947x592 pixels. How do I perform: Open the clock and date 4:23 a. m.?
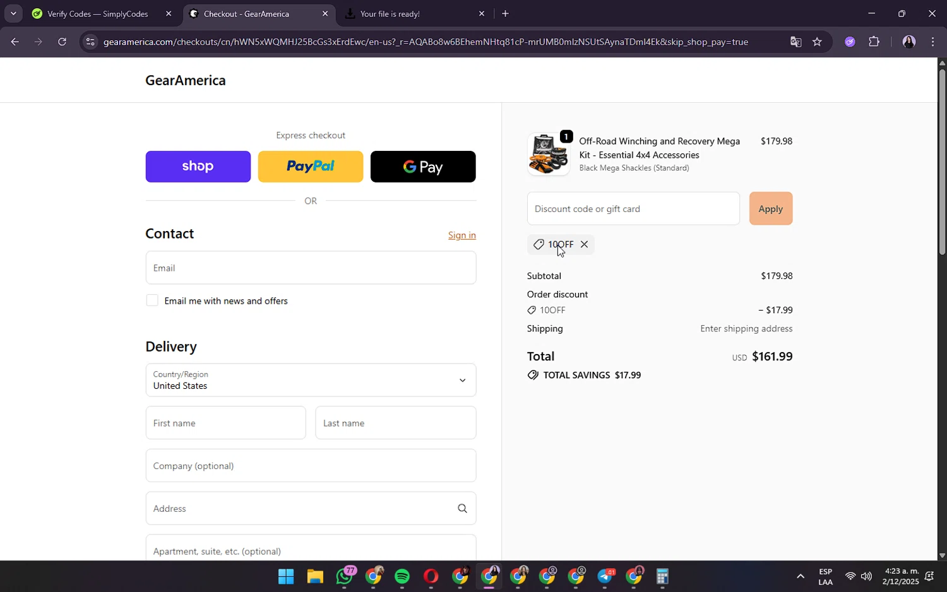click(x=901, y=576)
